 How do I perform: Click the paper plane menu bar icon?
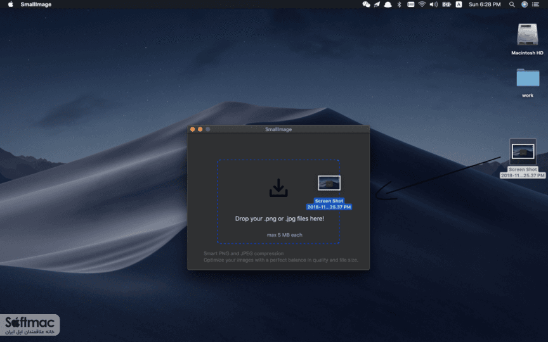(377, 4)
